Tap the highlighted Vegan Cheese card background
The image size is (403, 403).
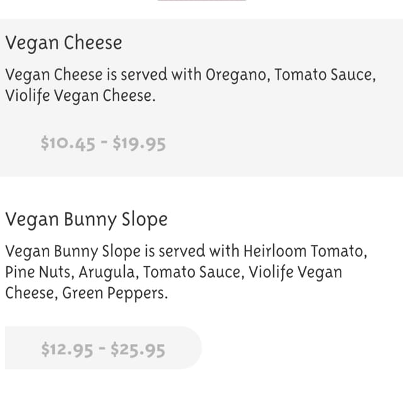click(x=201, y=98)
